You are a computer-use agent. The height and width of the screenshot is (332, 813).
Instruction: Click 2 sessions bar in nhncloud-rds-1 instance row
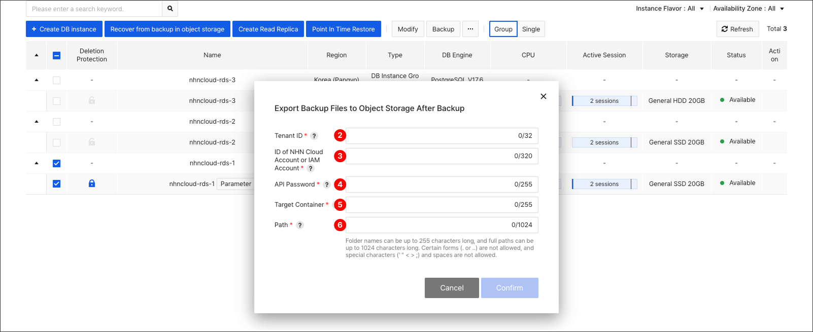pos(604,184)
